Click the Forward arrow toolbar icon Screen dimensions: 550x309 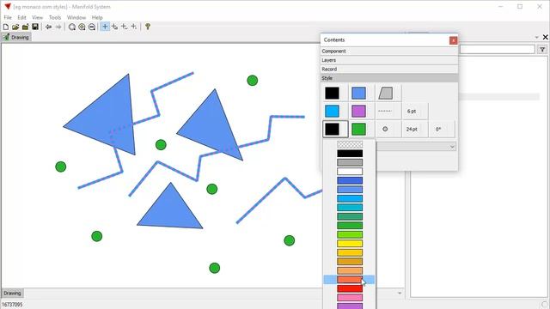[58, 27]
